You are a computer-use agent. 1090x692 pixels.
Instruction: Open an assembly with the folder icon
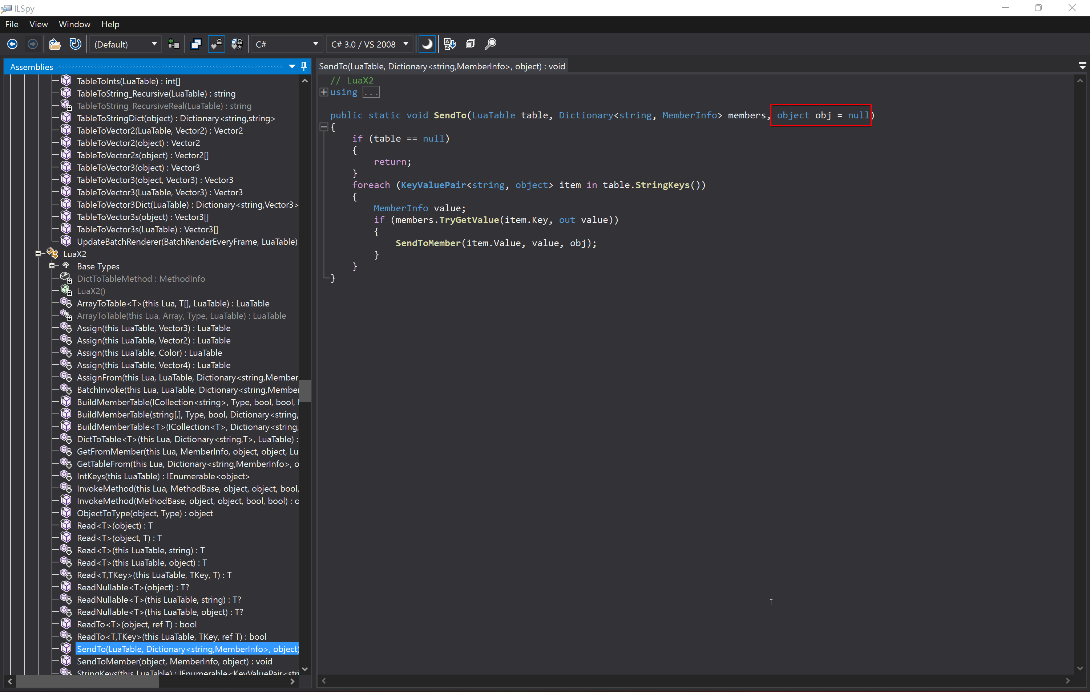point(55,44)
